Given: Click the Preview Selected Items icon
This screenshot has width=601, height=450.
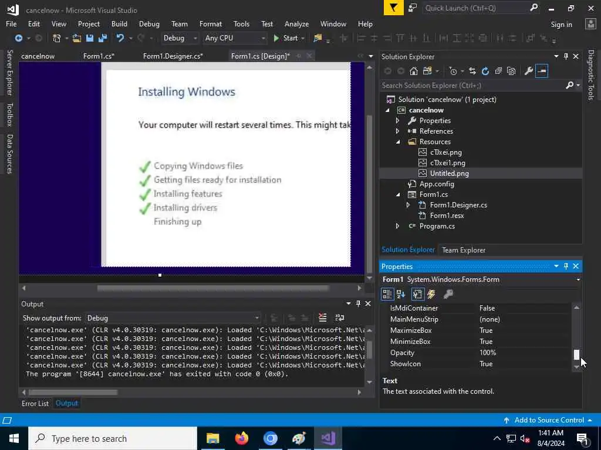Looking at the screenshot, I should [542, 71].
